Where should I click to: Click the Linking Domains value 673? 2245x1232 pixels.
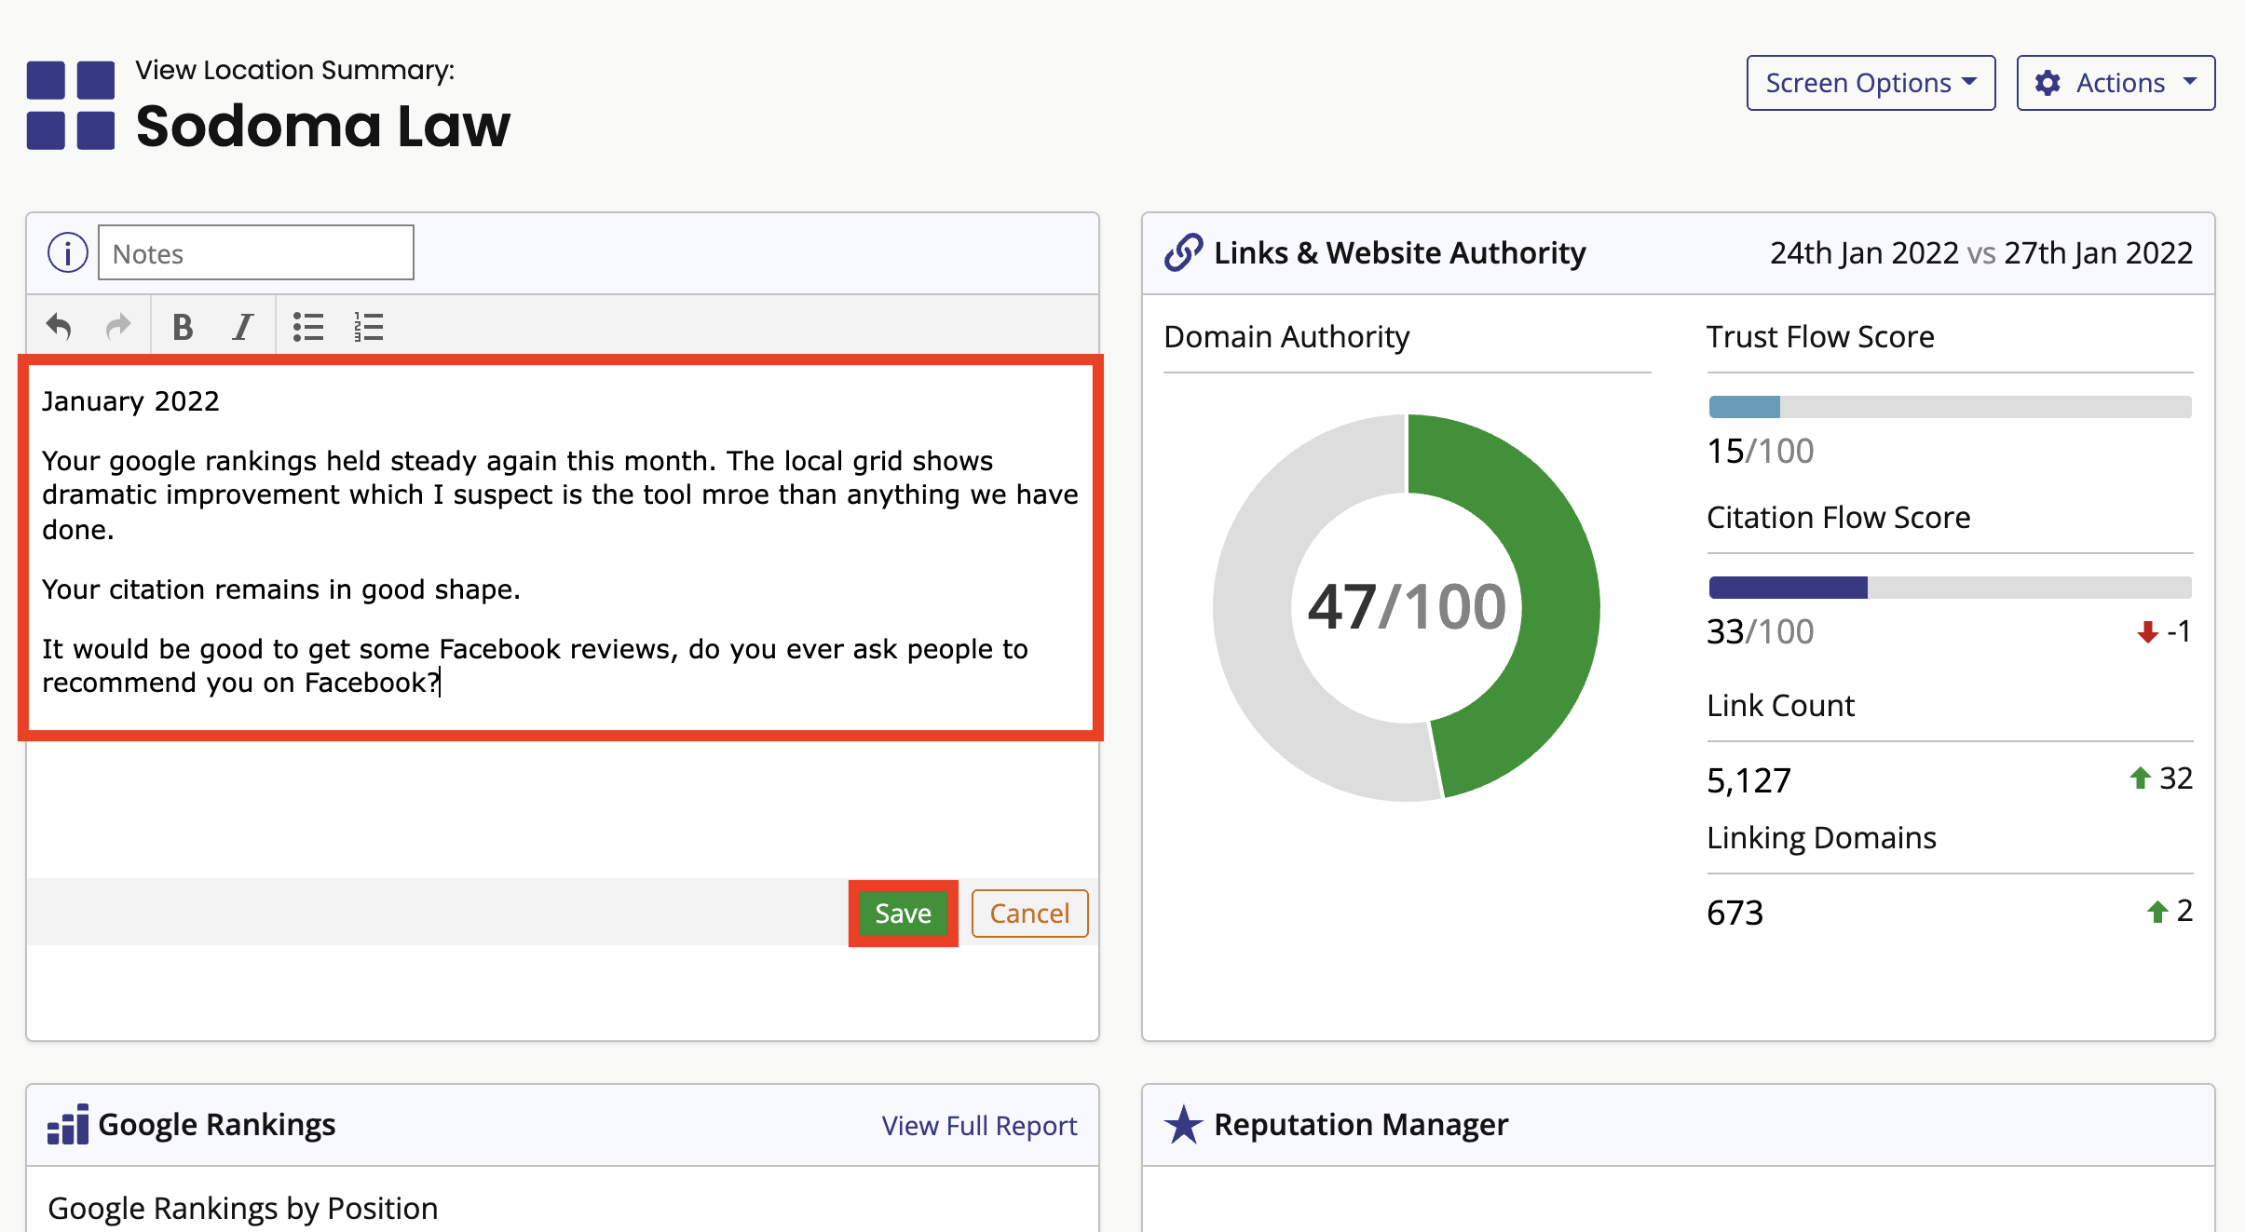1735,913
